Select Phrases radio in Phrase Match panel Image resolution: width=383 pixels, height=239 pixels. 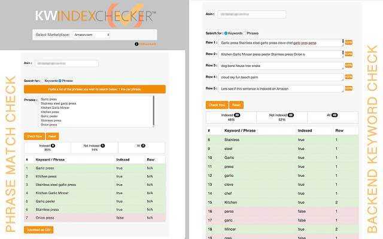click(60, 81)
